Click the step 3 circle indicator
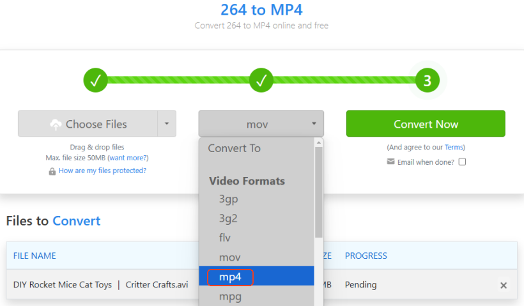The width and height of the screenshot is (524, 306). click(428, 80)
